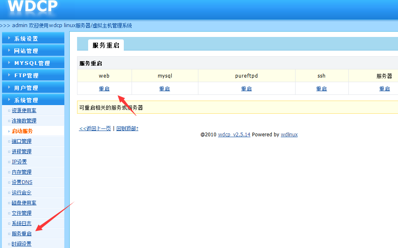The width and height of the screenshot is (398, 248).
Task: Open the 系统日志 link
Action: [22, 223]
